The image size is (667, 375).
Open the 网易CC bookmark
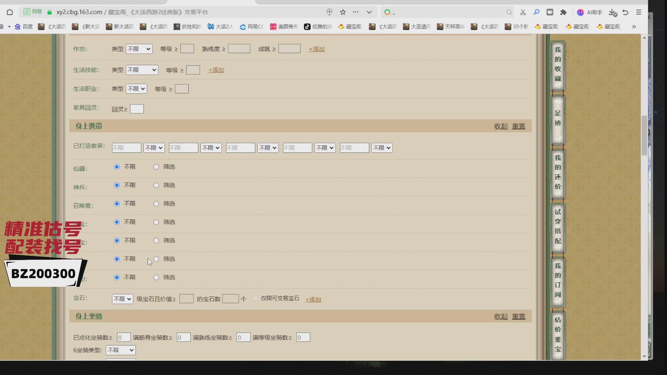pyautogui.click(x=252, y=26)
